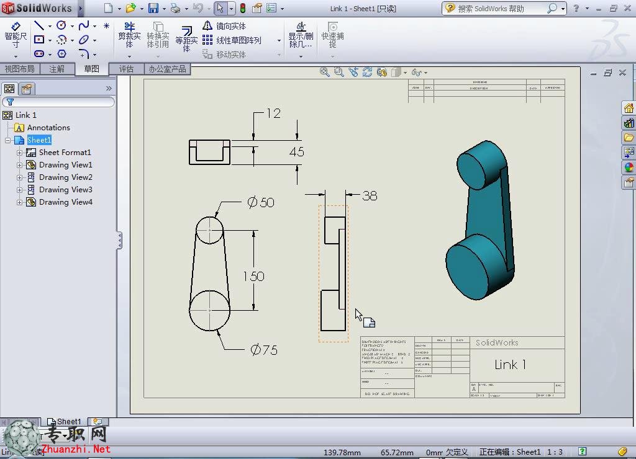
Task: Open the Smart Dimension dropdown arrow
Action: point(16,56)
